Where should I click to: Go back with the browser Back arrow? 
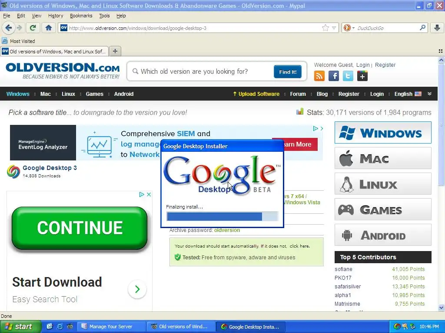9,28
